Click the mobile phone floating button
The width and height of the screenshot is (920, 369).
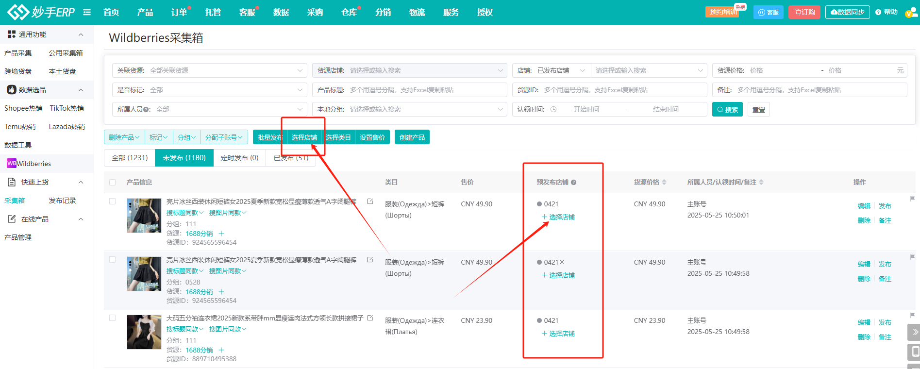(914, 352)
